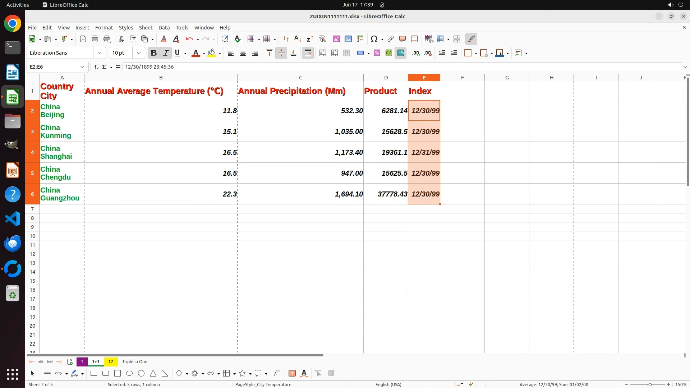Format selection as percent
Image resolution: width=690 pixels, height=388 pixels.
pyautogui.click(x=377, y=53)
